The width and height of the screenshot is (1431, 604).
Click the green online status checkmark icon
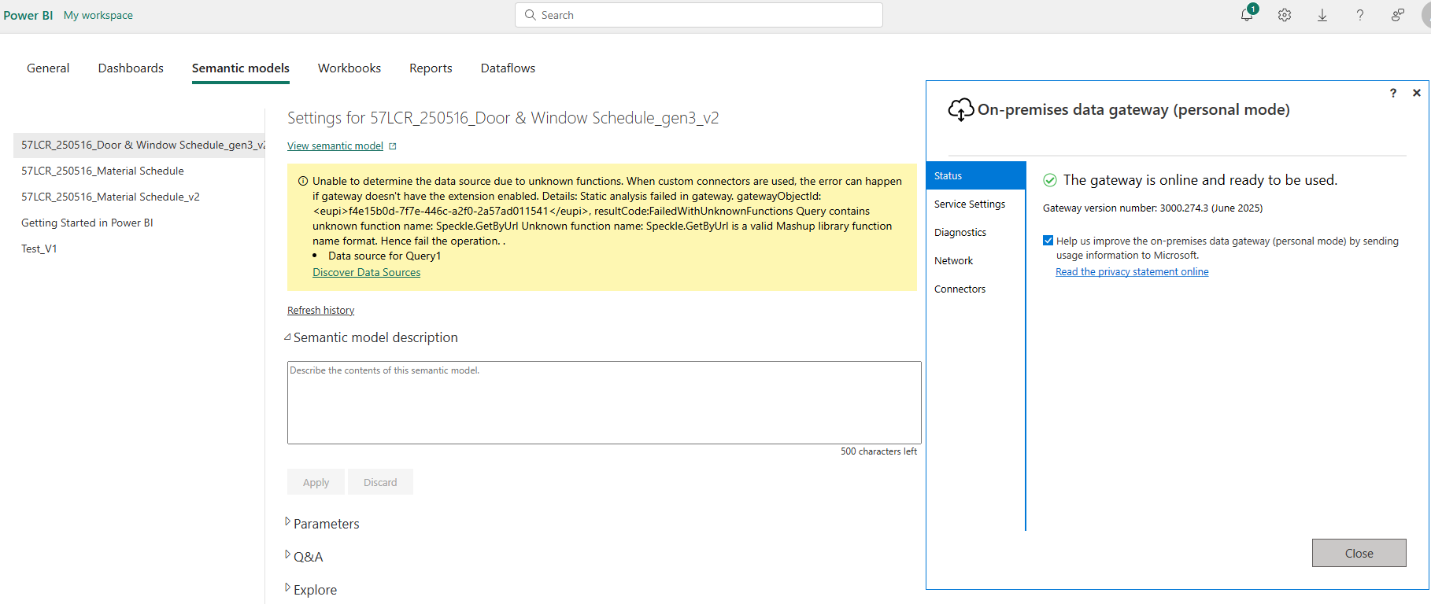pyautogui.click(x=1050, y=180)
